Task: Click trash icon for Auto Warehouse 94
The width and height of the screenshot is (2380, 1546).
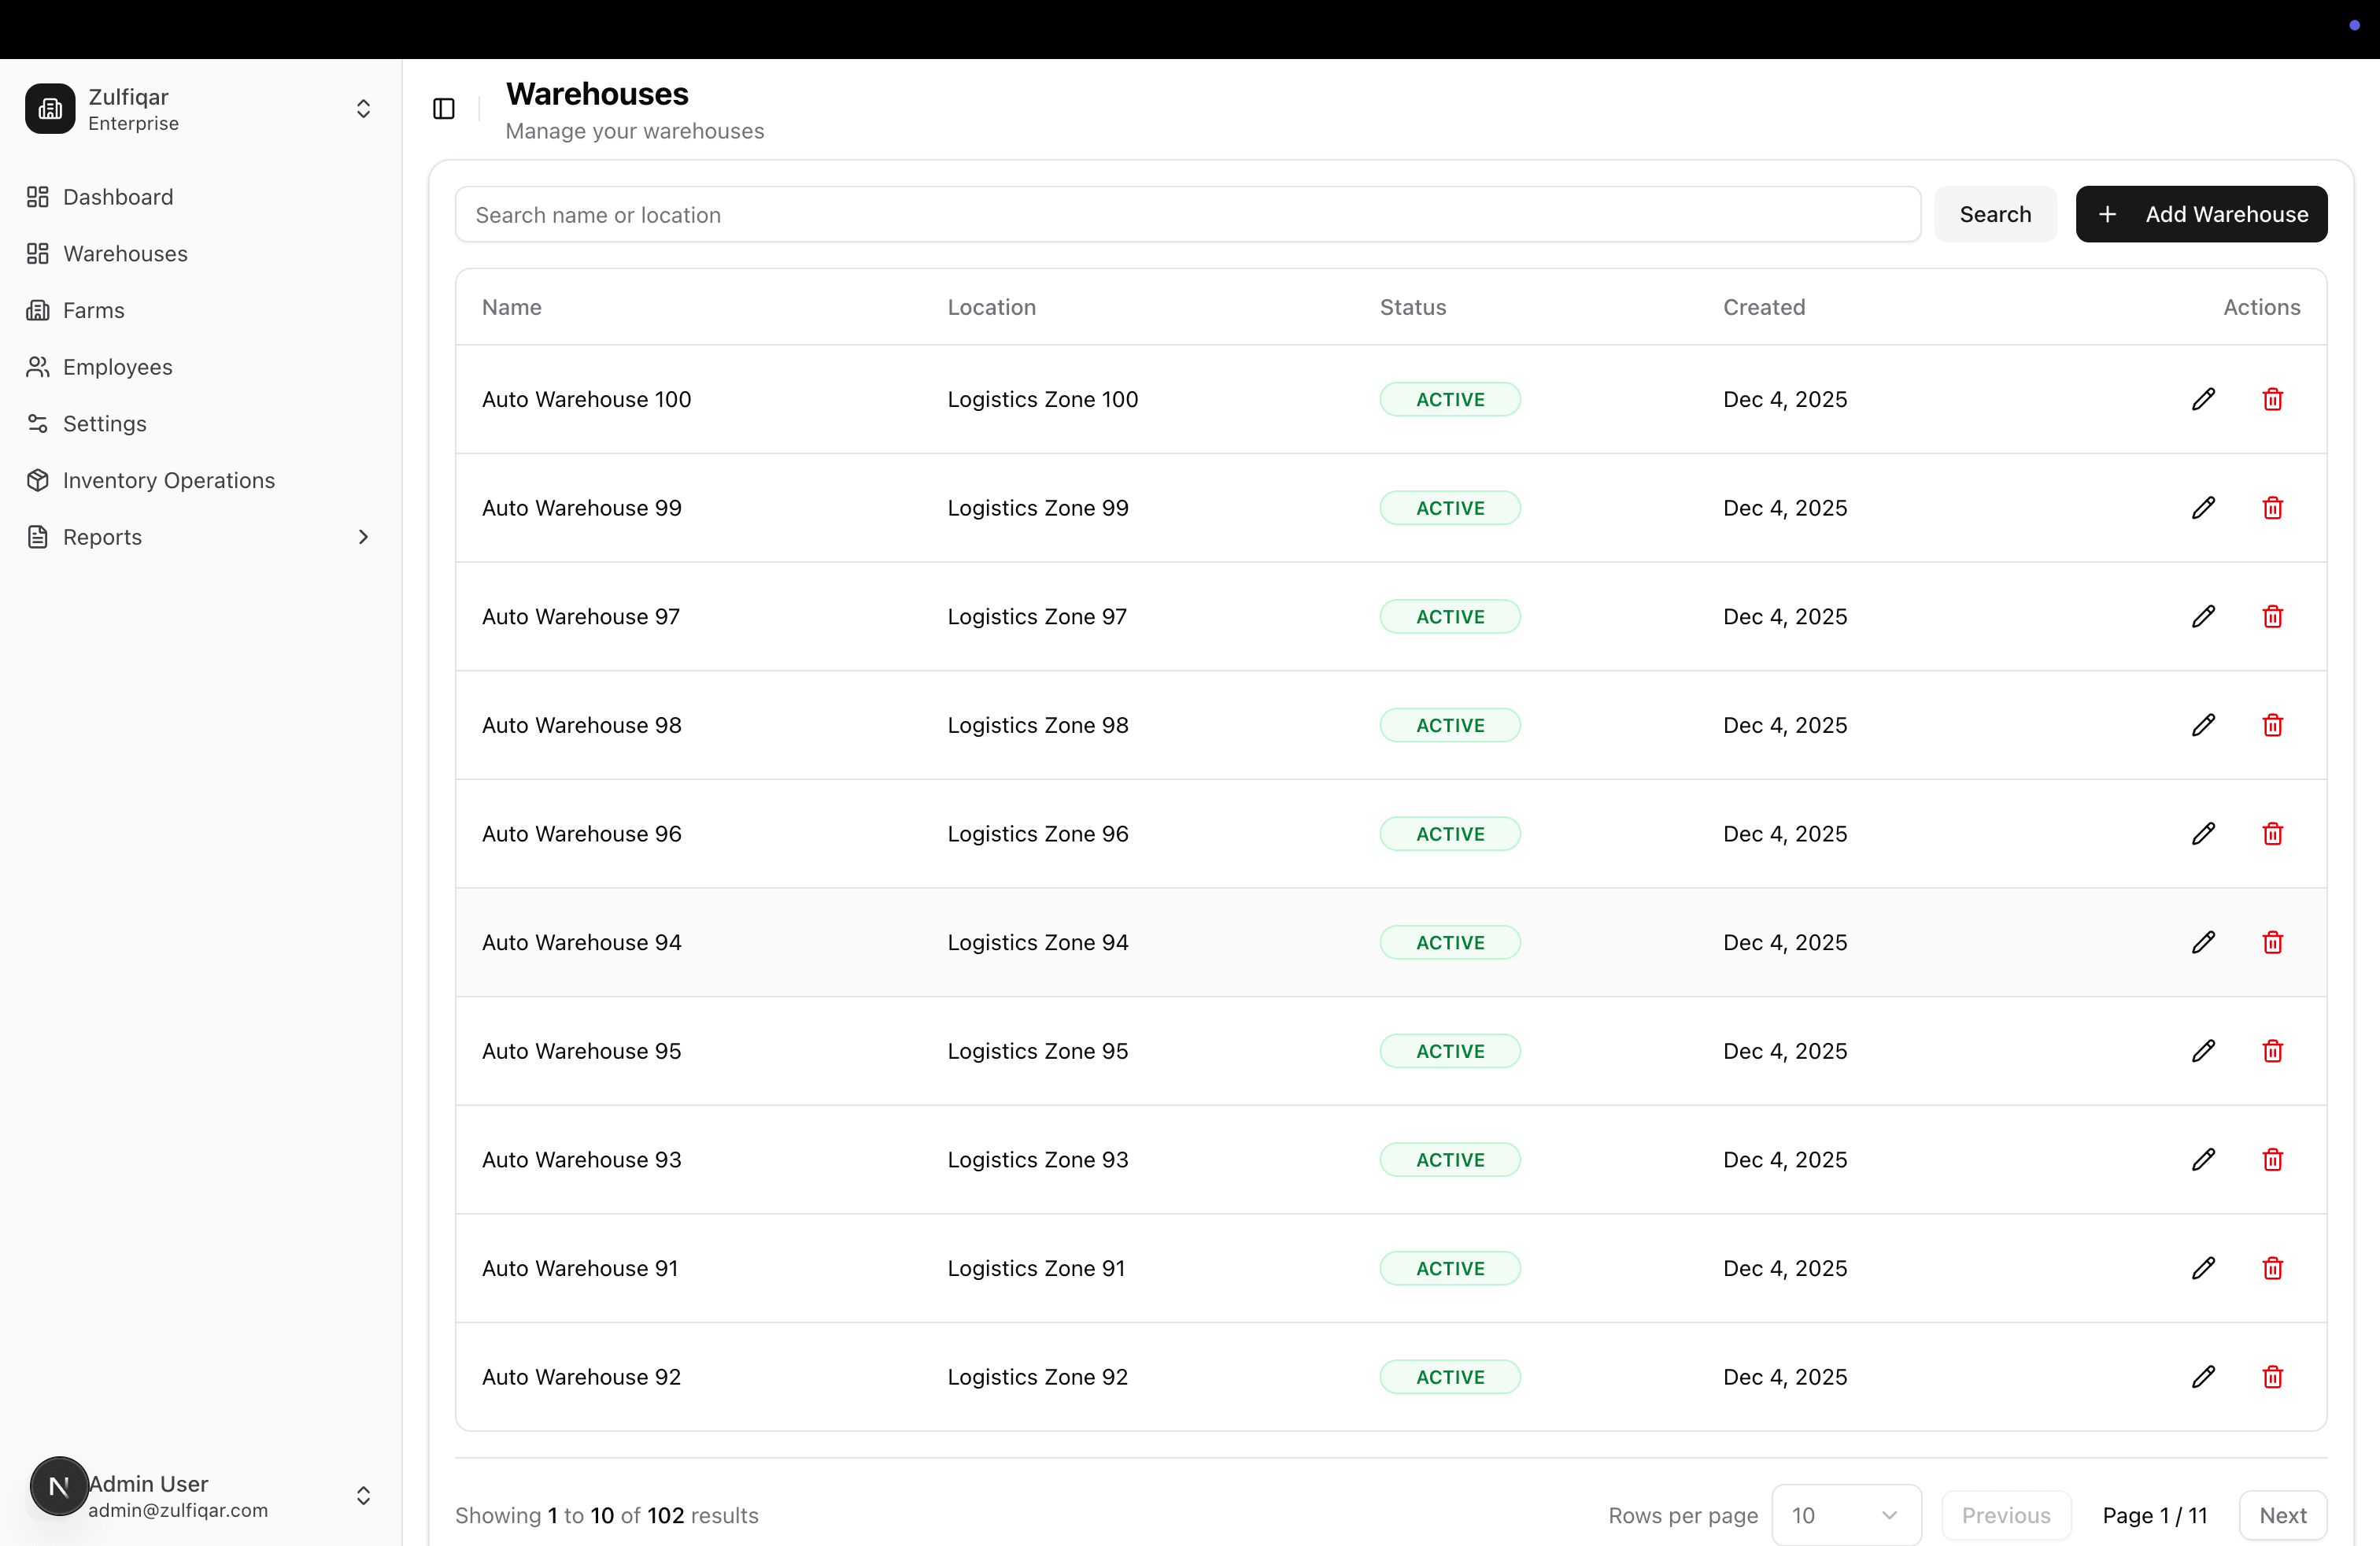Action: click(x=2272, y=942)
